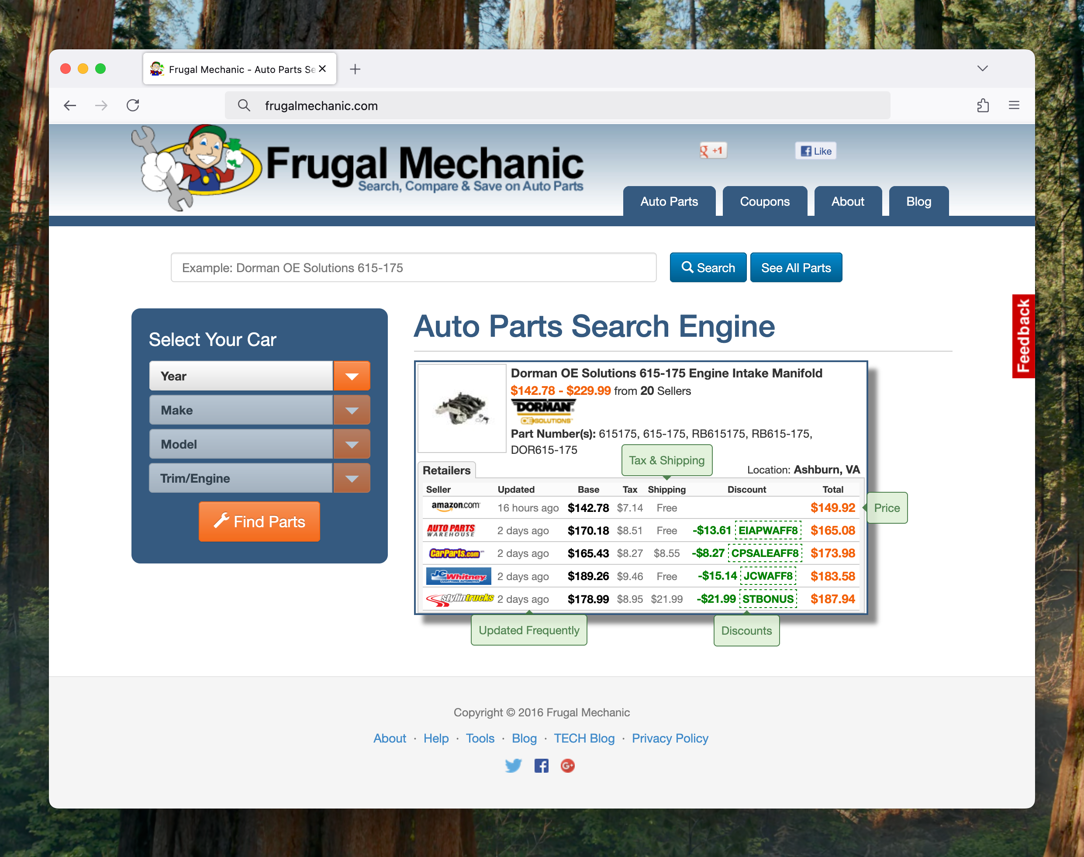Viewport: 1084px width, 857px height.
Task: Open the Make dropdown
Action: 259,410
